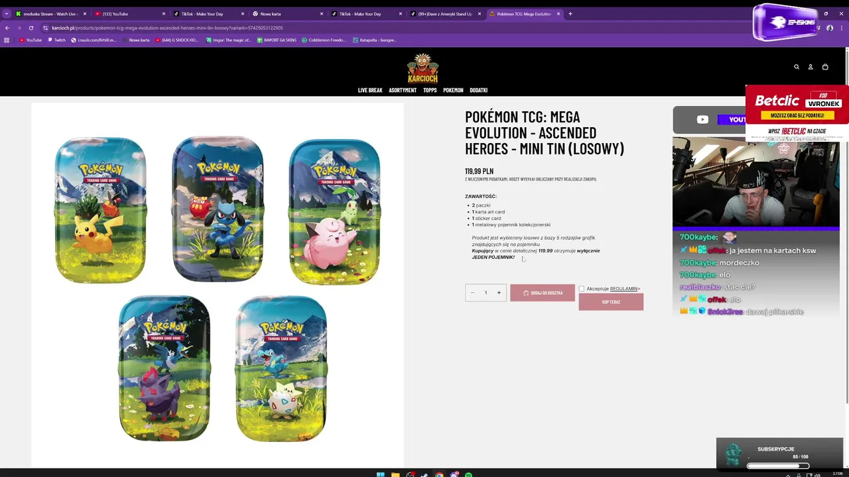Click the Pikachu mini tin image
This screenshot has height=477, width=849.
click(x=101, y=210)
